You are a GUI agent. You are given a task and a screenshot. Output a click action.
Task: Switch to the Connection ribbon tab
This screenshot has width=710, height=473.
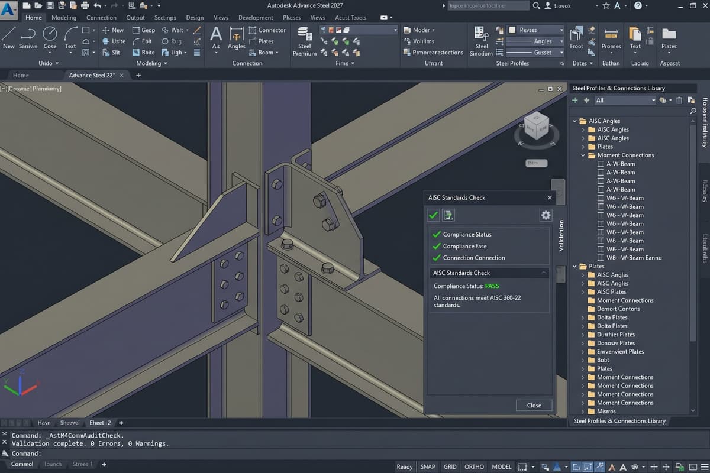click(x=101, y=18)
